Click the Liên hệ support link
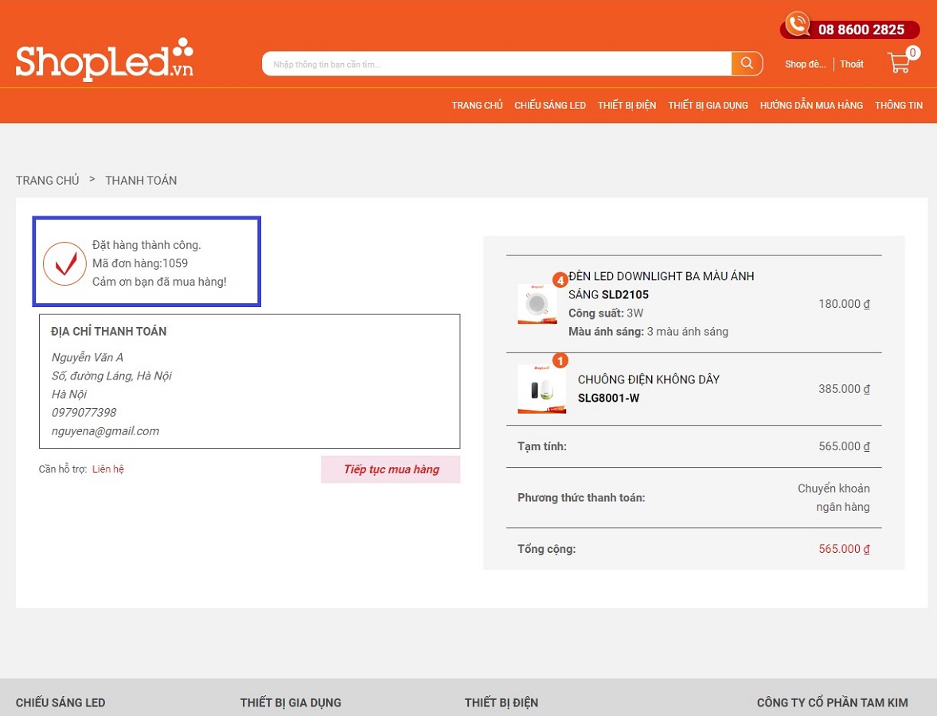 pyautogui.click(x=108, y=469)
